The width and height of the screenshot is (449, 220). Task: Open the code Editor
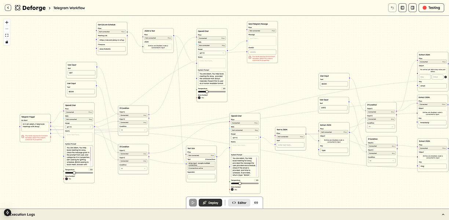pos(239,202)
